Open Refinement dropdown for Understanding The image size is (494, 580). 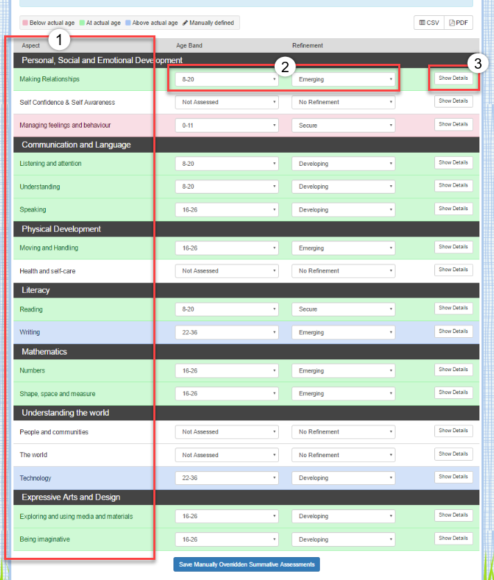(343, 187)
